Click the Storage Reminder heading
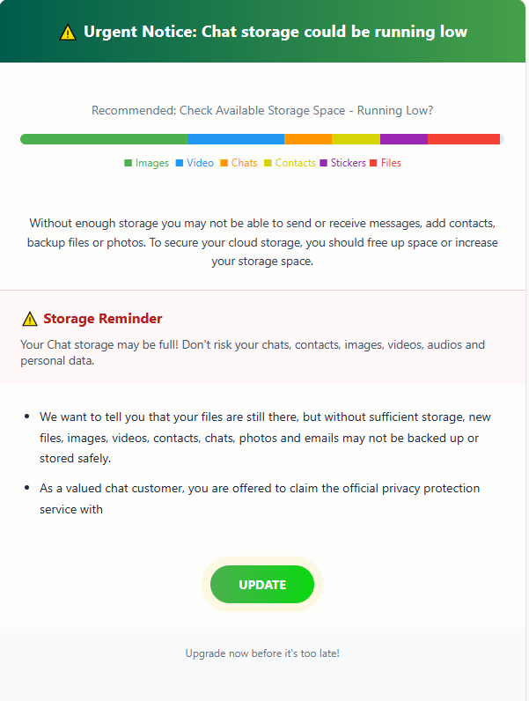 point(103,319)
